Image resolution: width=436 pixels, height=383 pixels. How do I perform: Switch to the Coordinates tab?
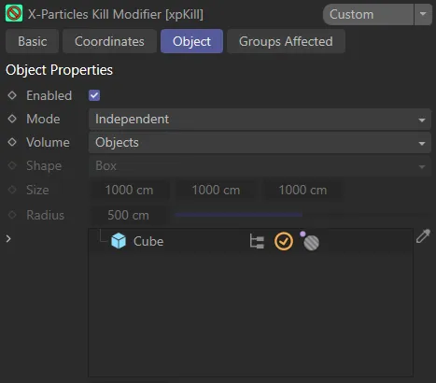pyautogui.click(x=109, y=41)
